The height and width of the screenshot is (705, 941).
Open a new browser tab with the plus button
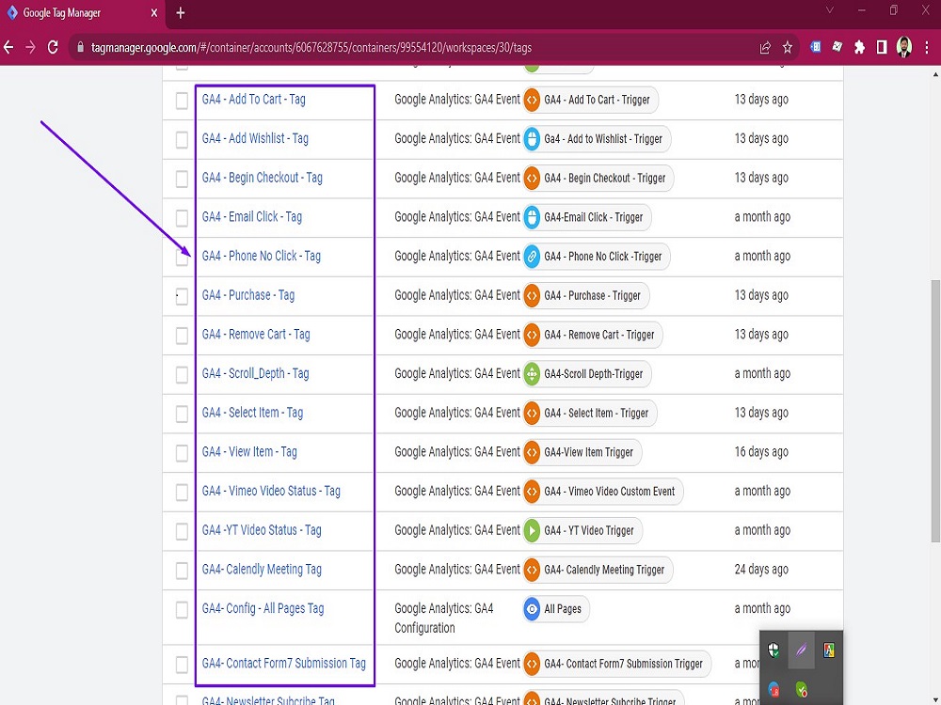(x=179, y=13)
